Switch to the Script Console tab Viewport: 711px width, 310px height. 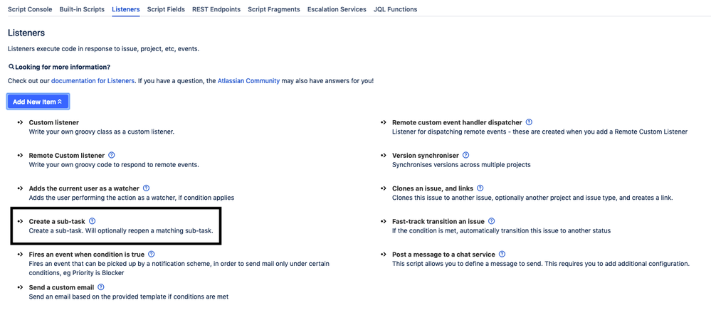tap(30, 9)
